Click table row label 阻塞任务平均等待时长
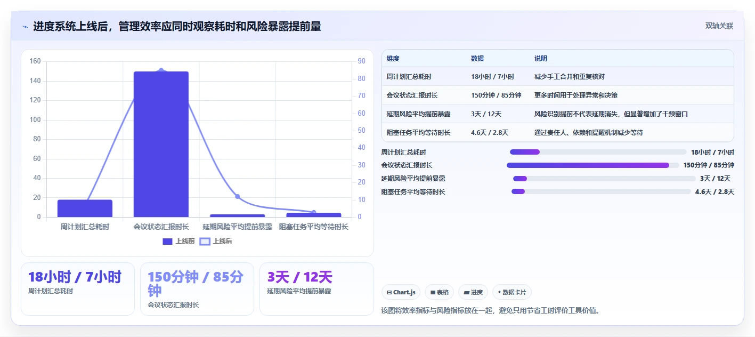755x337 pixels. pyautogui.click(x=419, y=132)
